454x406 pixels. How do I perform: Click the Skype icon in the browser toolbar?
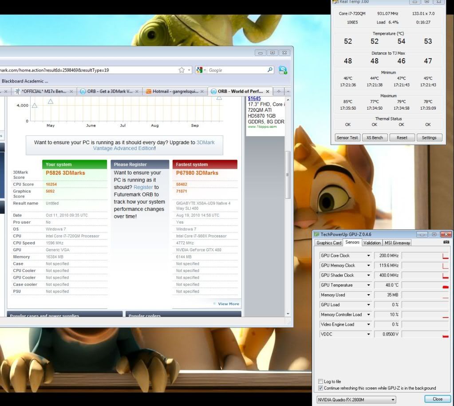coord(283,70)
